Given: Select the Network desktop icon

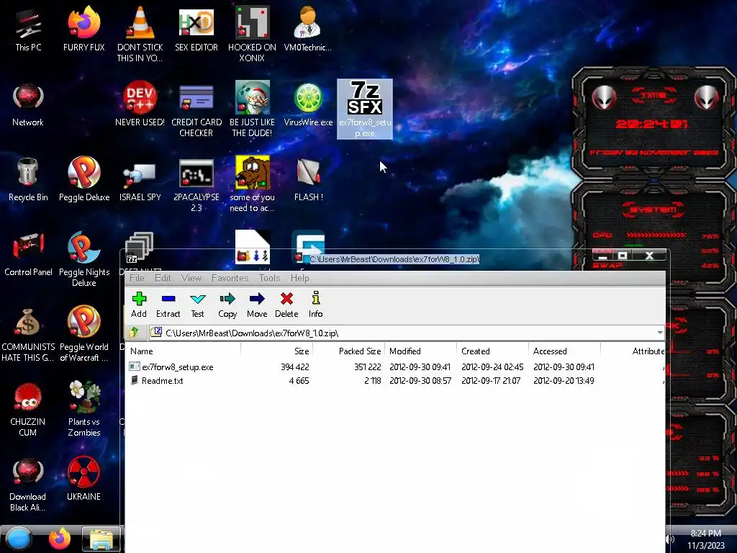Looking at the screenshot, I should (28, 104).
